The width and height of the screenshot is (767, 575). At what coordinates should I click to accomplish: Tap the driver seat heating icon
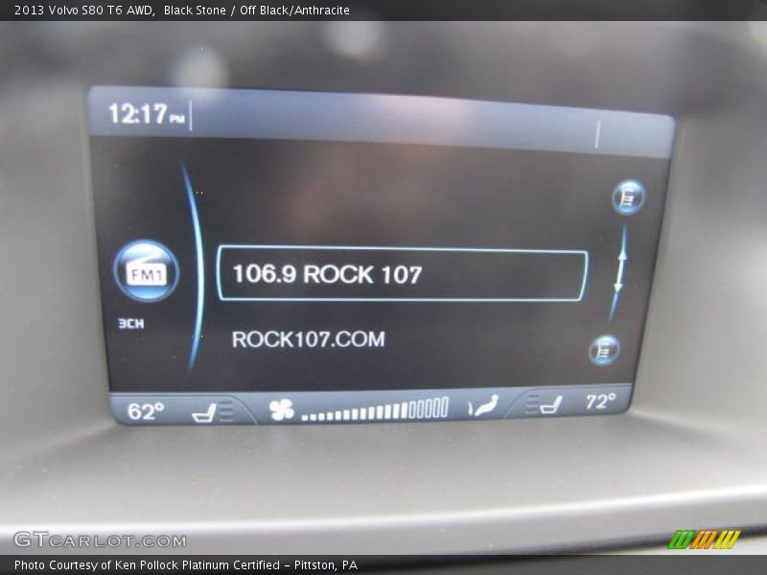(x=212, y=412)
